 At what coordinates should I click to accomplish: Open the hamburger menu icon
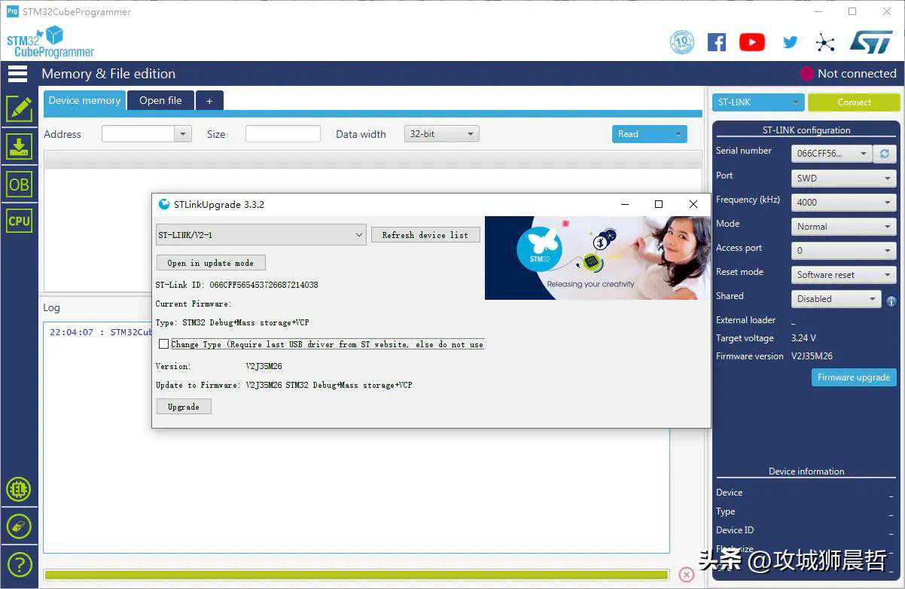(x=17, y=73)
